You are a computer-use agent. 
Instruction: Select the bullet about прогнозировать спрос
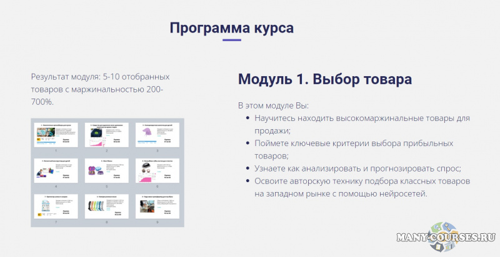click(357, 168)
